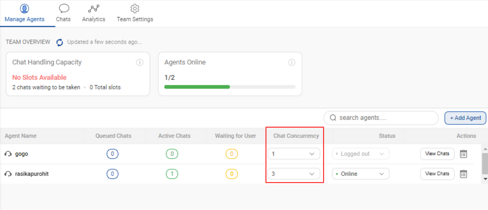
Task: Click the headset icon next to rasikapurohit
Action: 8,174
